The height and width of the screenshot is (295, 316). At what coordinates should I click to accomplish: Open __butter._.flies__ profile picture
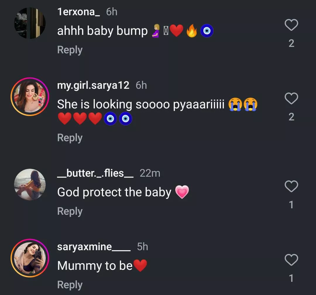[30, 185]
